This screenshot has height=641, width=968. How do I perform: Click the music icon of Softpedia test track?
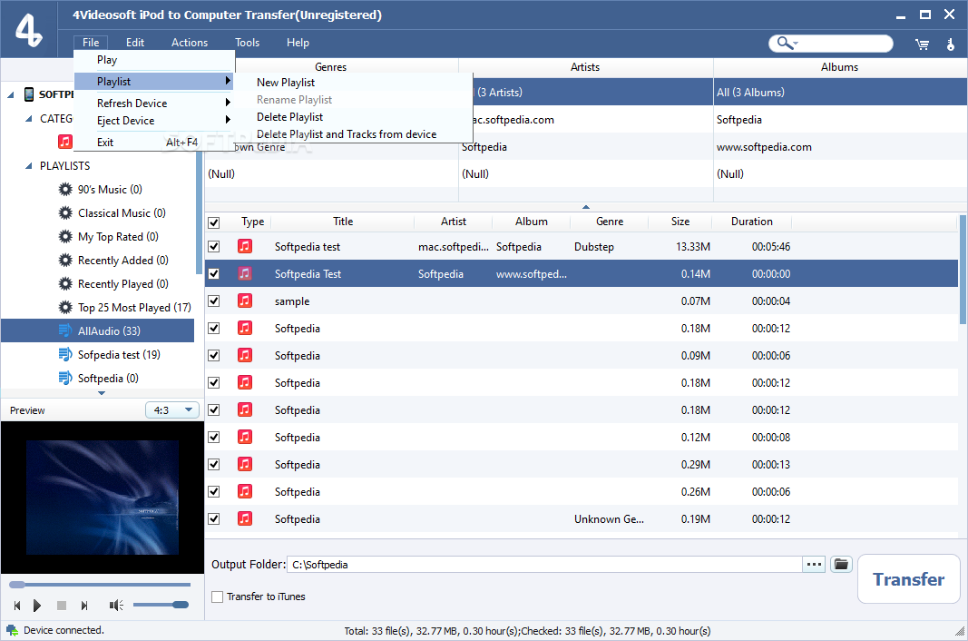[245, 247]
